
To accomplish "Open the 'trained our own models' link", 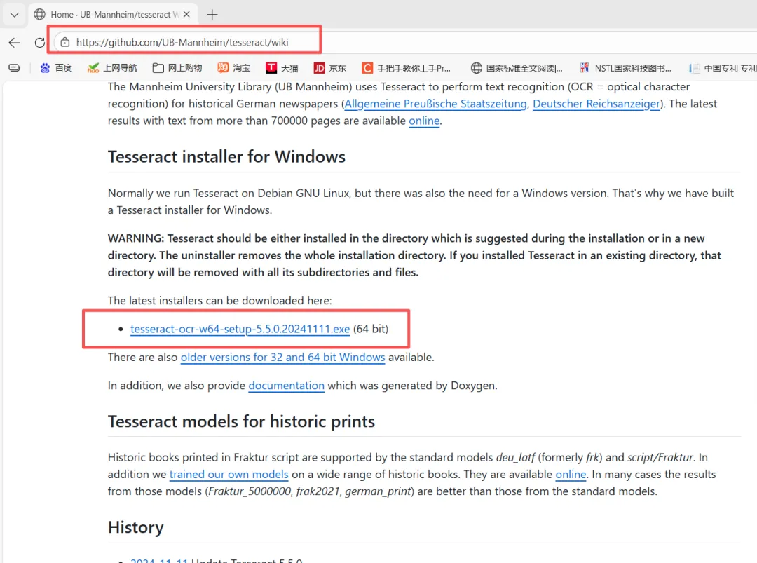I will (229, 475).
